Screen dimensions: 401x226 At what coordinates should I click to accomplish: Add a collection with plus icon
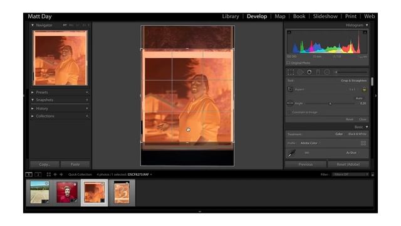point(87,116)
